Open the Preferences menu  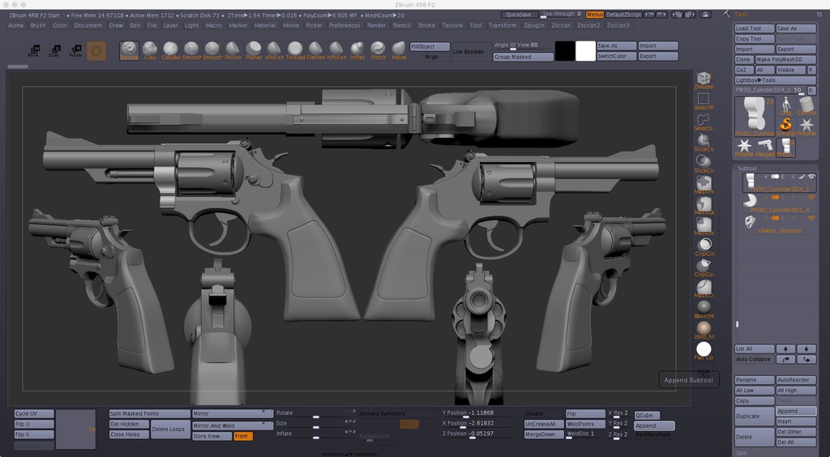[x=344, y=25]
